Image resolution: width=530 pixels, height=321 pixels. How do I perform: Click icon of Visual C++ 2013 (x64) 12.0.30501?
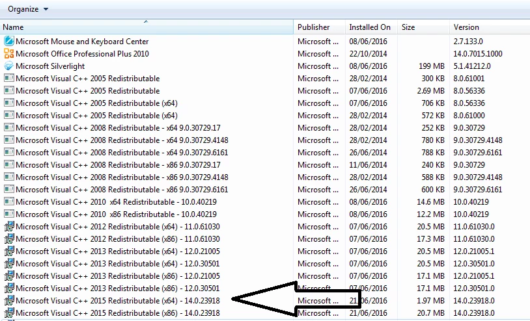pos(8,263)
